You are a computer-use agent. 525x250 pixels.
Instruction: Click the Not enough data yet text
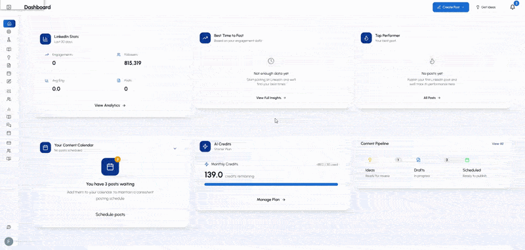pyautogui.click(x=271, y=73)
